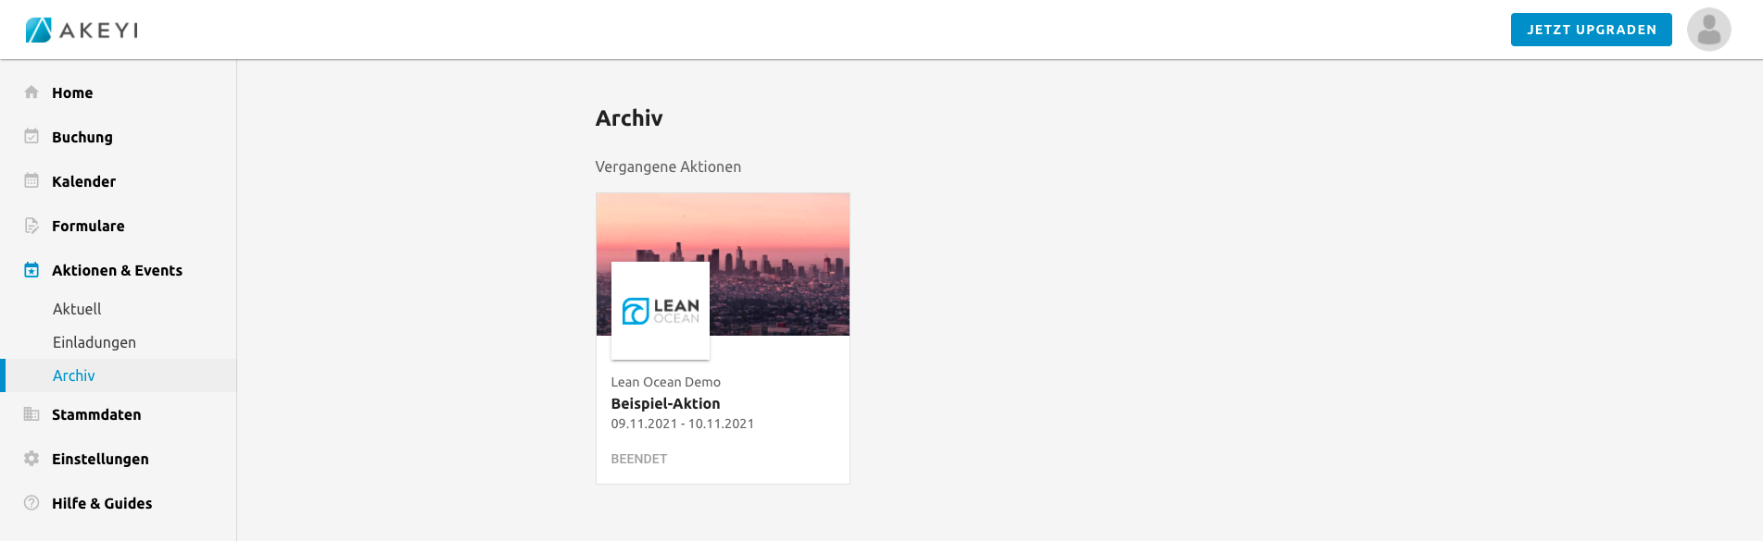
Task: Click the Stammdaten building icon
Action: [x=31, y=414]
